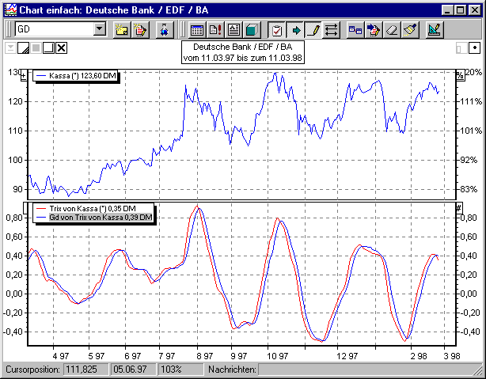
Task: Open the GD indicator dropdown list
Action: (x=99, y=30)
